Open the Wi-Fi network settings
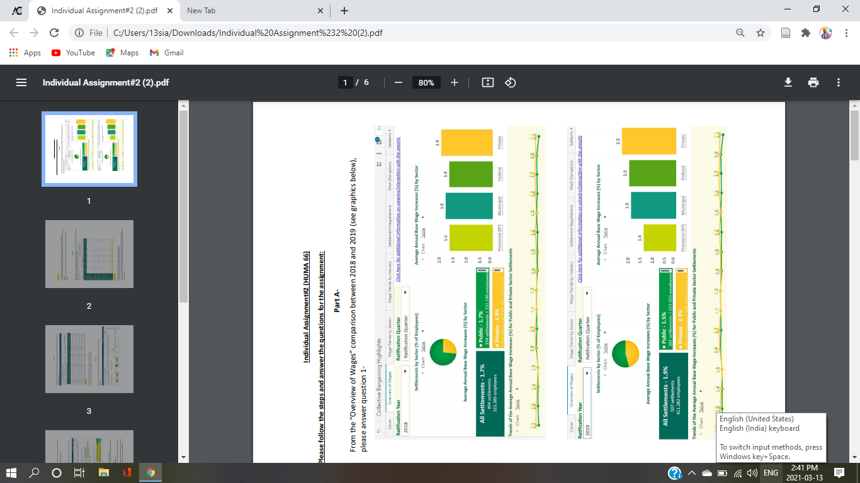Image resolution: width=860 pixels, height=483 pixels. click(x=737, y=473)
